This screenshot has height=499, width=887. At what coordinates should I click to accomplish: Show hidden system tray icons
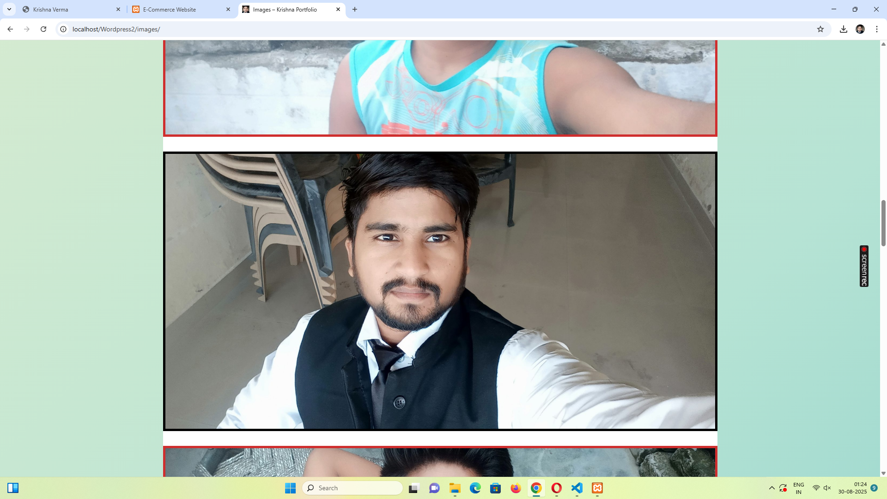pos(772,488)
